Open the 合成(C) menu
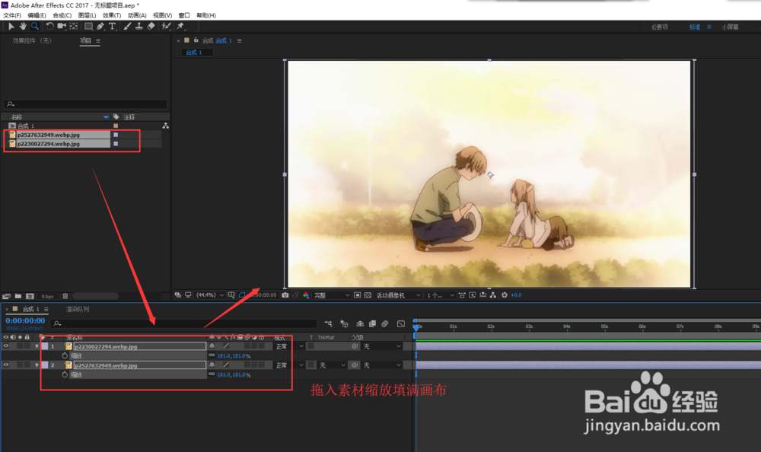This screenshot has height=452, width=761. click(62, 15)
